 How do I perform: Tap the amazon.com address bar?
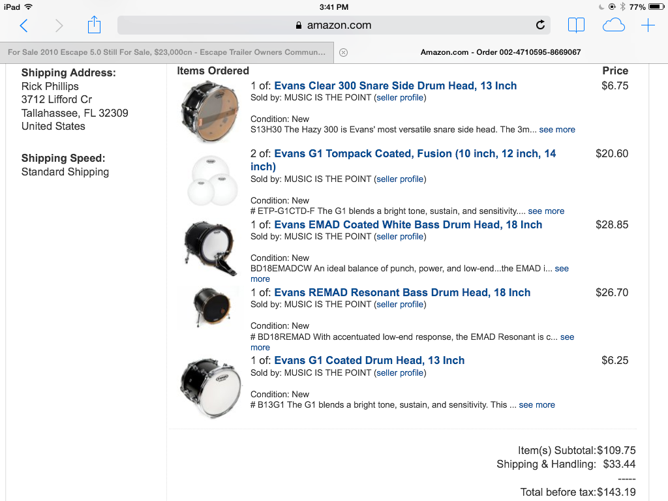(333, 25)
